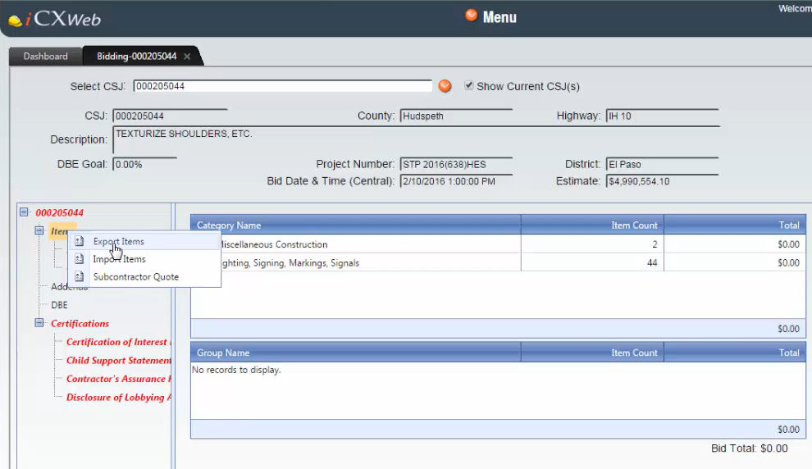
Task: Sort by Category Name column header
Action: click(229, 225)
